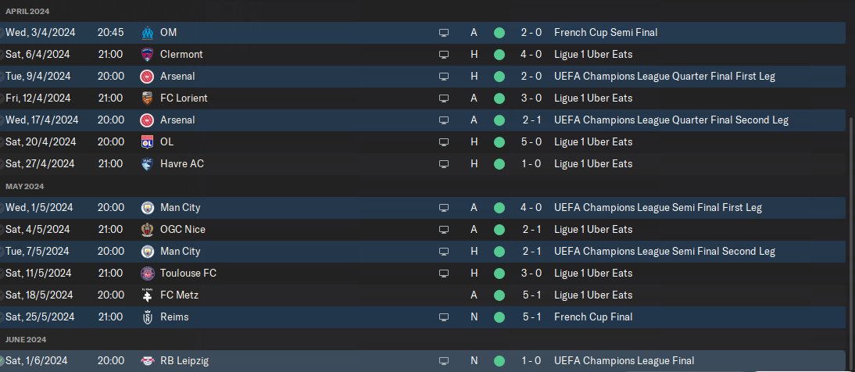The image size is (855, 372).
Task: Click the 5 - 1 score against FC Metz
Action: [531, 295]
